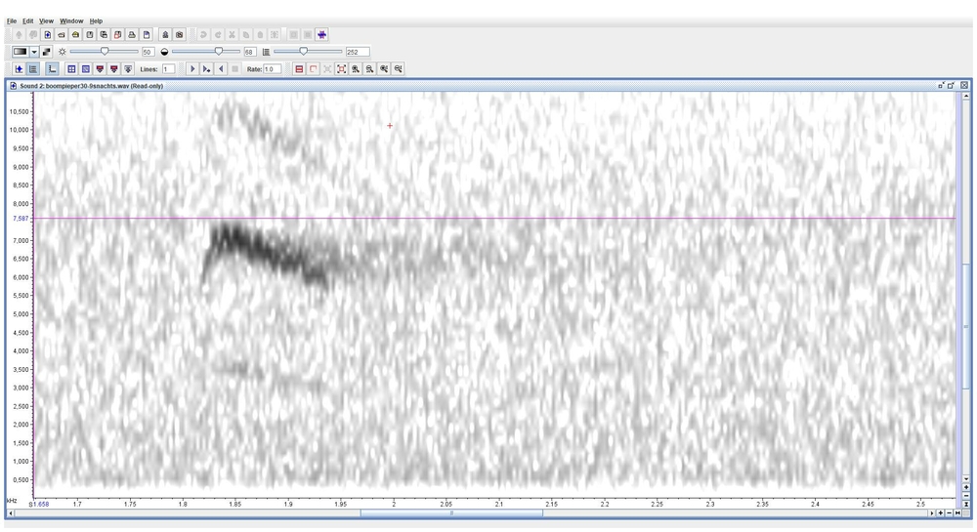Click the Help menu

[96, 20]
